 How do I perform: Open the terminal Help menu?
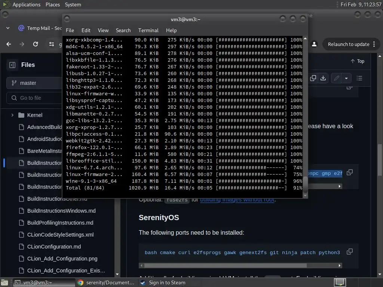(171, 30)
